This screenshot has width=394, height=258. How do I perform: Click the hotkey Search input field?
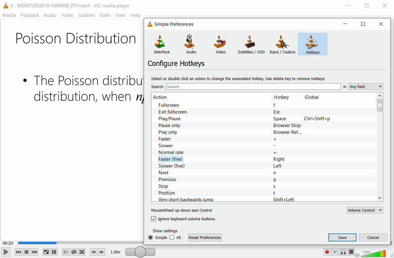coord(253,87)
